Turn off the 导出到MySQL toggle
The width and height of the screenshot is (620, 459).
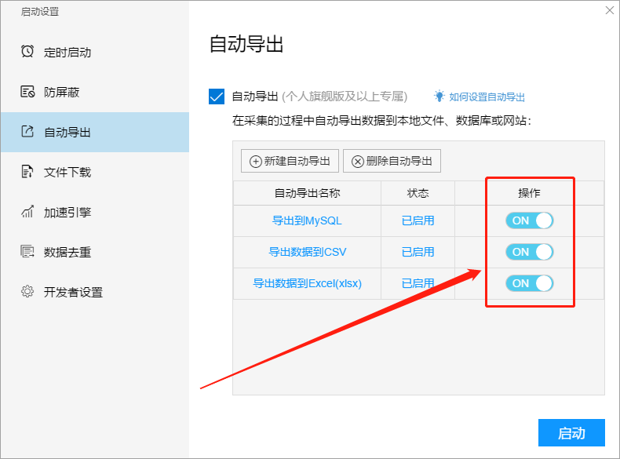point(530,220)
